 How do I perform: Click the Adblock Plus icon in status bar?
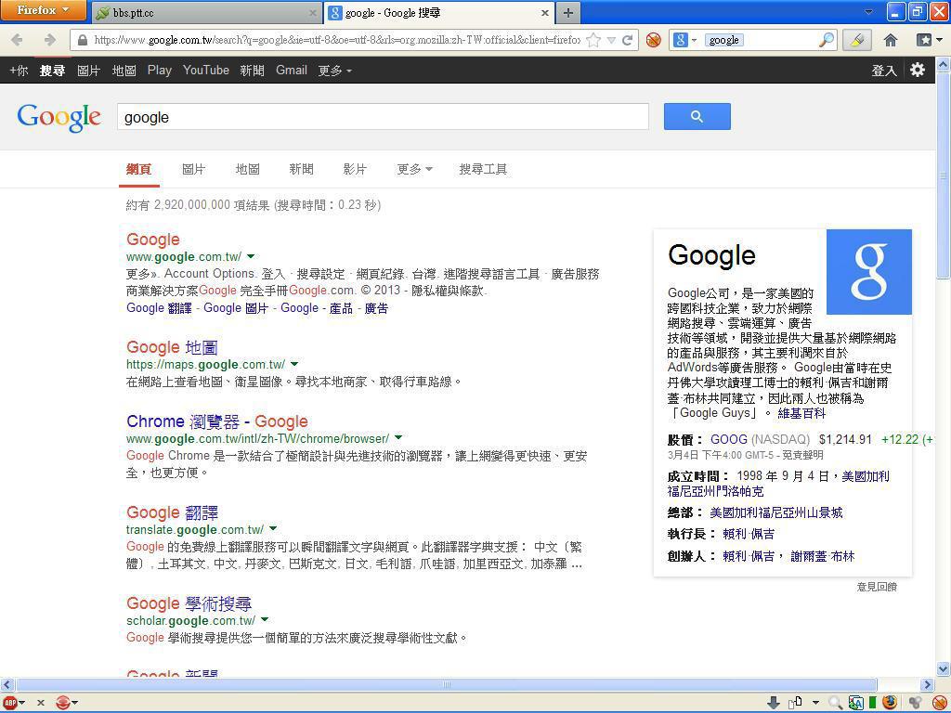(9, 703)
